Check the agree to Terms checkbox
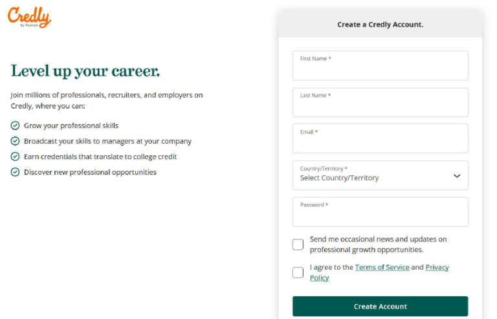Screen dimensions: 497x319 point(298,272)
